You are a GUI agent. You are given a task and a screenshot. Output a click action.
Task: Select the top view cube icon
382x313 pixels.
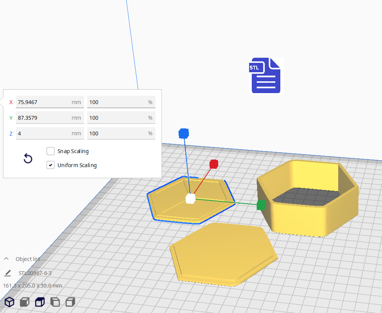tap(40, 302)
